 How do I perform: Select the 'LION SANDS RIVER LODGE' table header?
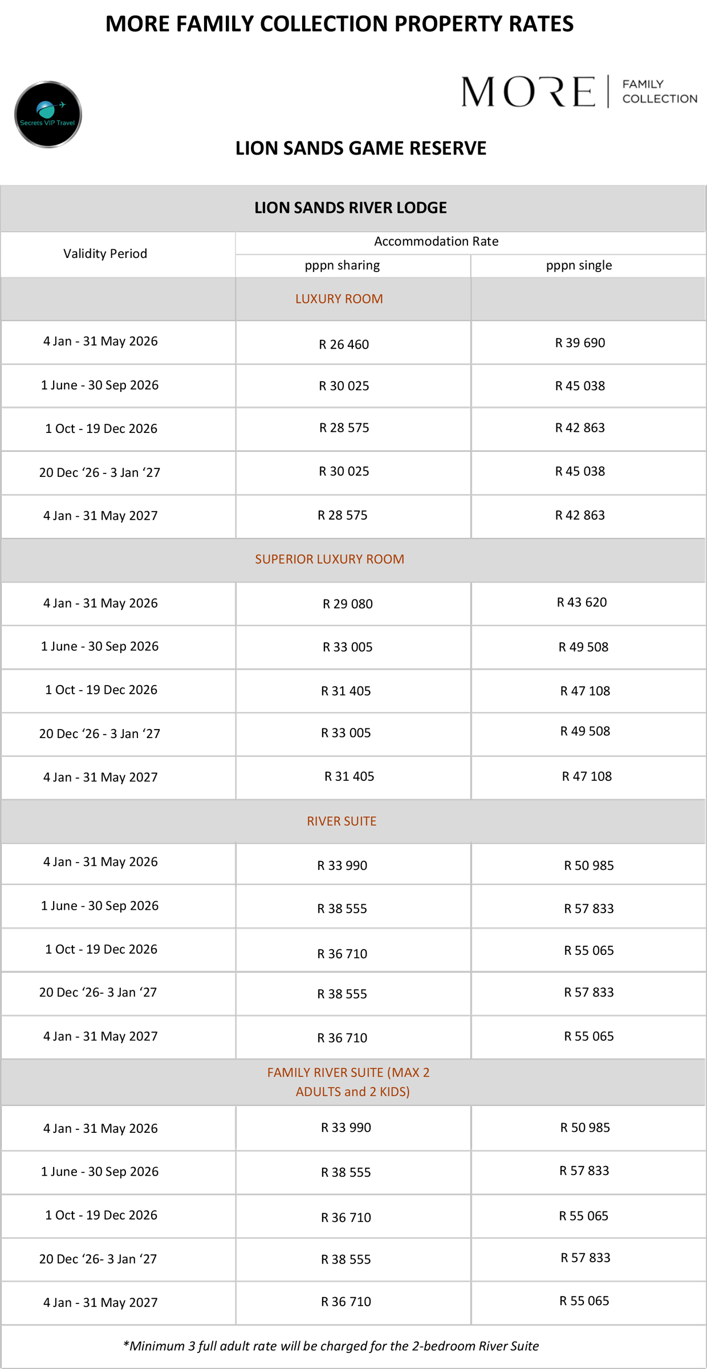pos(350,208)
